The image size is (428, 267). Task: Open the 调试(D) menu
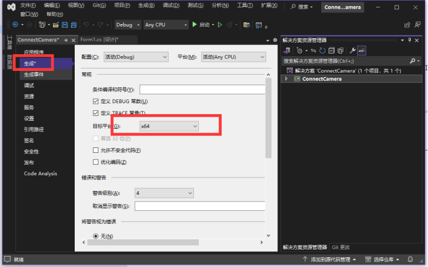[171, 6]
